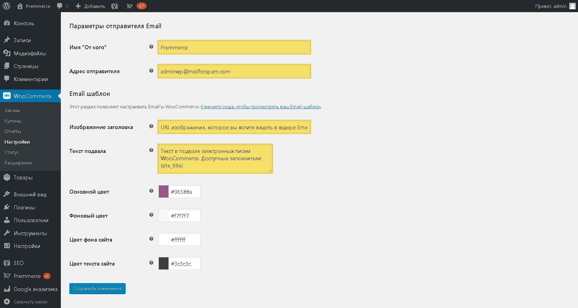Open Купоны submenu item

tap(13, 121)
